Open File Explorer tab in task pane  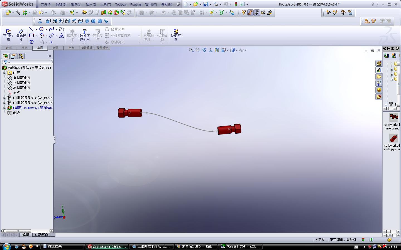[379, 77]
